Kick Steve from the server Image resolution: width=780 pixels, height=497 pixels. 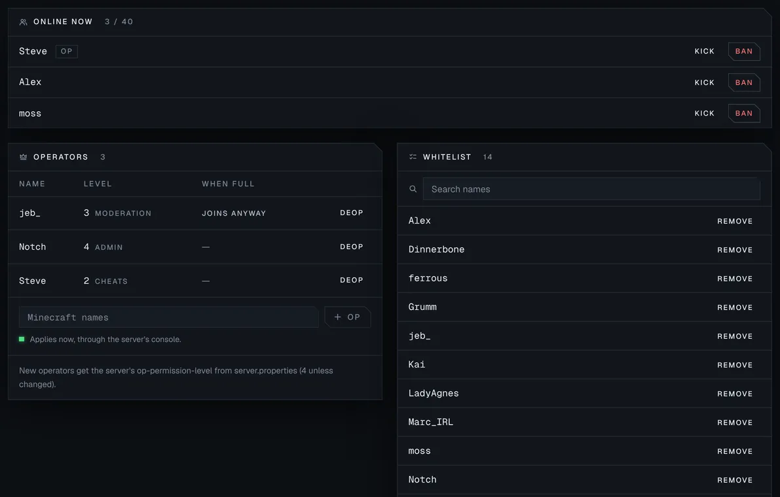(x=705, y=51)
